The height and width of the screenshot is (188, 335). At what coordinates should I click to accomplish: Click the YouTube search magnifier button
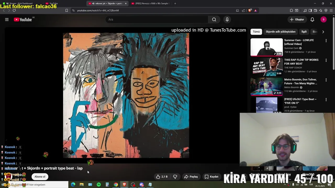pos(214,20)
